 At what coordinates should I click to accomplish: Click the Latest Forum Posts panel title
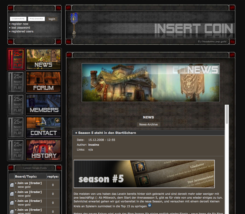point(35,168)
